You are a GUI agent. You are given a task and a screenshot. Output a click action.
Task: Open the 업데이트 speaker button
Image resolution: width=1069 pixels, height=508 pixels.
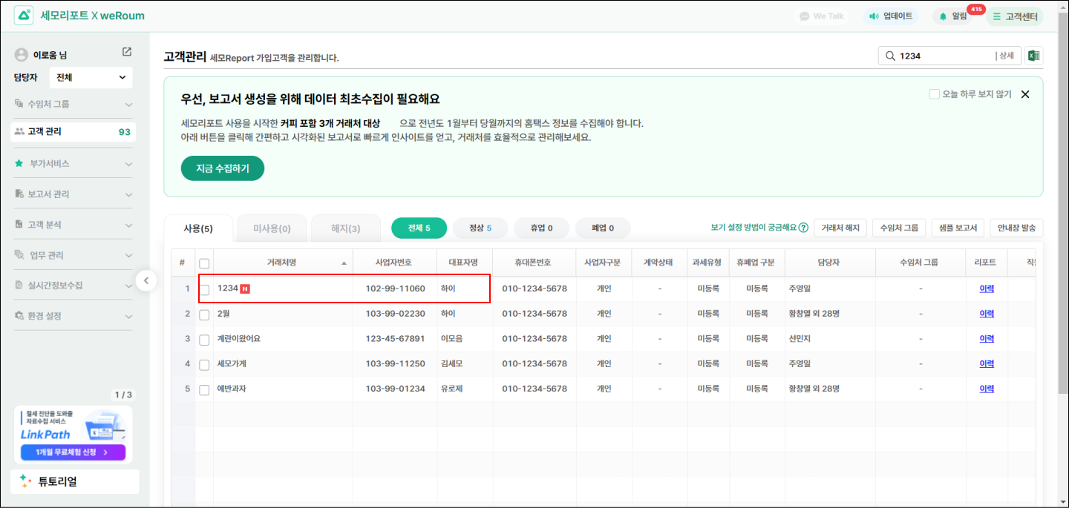pos(891,16)
